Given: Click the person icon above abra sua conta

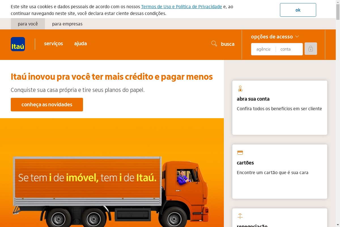Looking at the screenshot, I should [240, 89].
